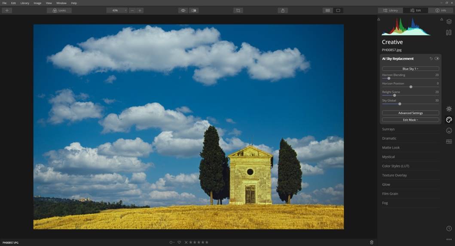This screenshot has width=455, height=246.
Task: Open the Looks panel button
Action: pos(59,10)
